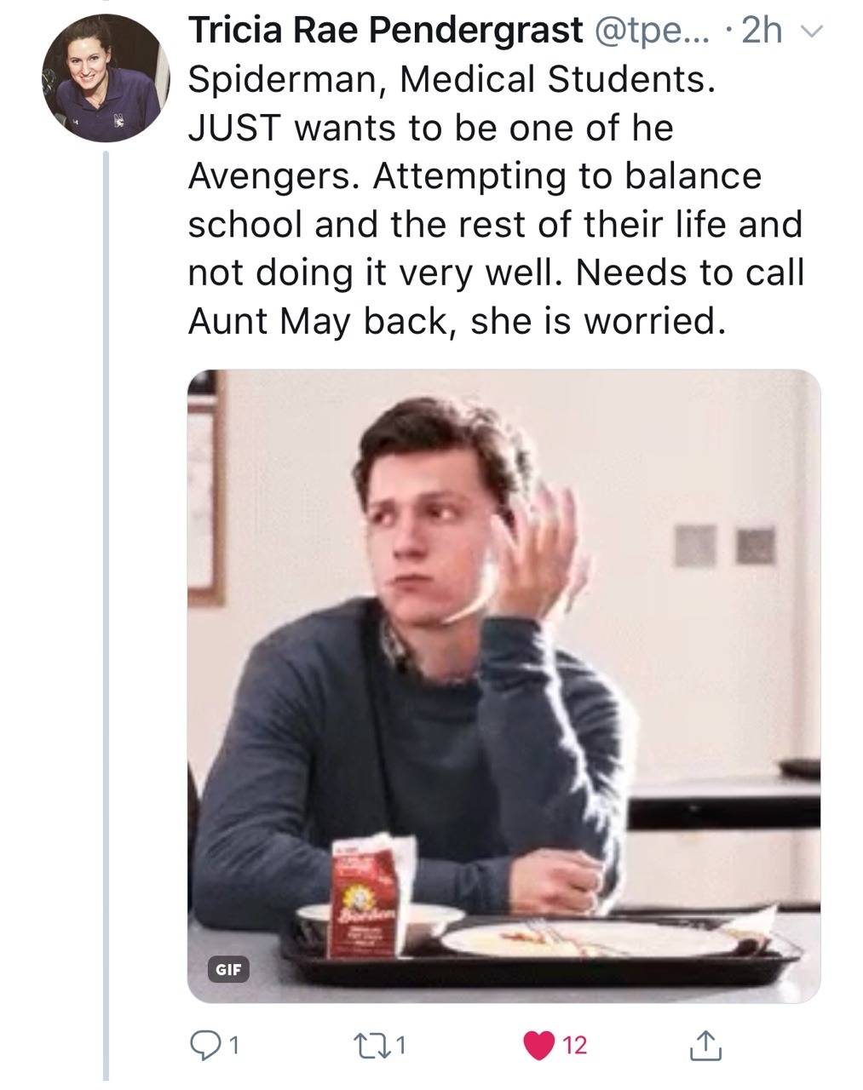Screen dimensions: 863x1090
Task: Unlike the tweet via the red heart
Action: [538, 1045]
